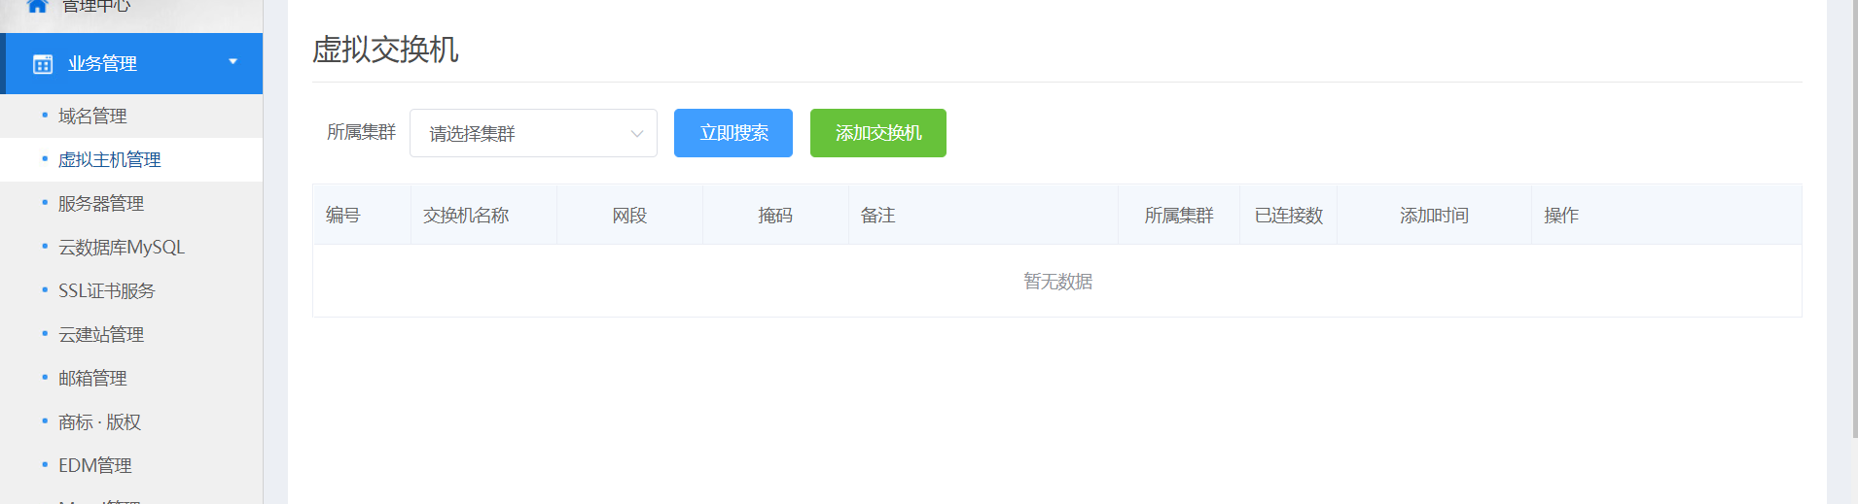Go to 服务器管理
1858x504 pixels.
[100, 204]
